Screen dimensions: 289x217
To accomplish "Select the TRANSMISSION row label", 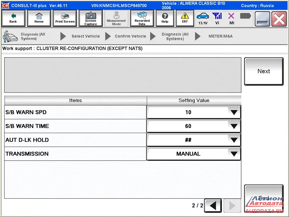I will (27, 154).
